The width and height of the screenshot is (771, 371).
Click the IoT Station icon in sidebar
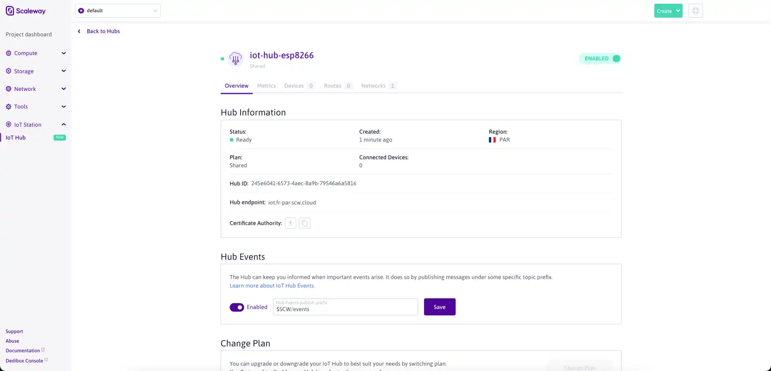point(8,124)
